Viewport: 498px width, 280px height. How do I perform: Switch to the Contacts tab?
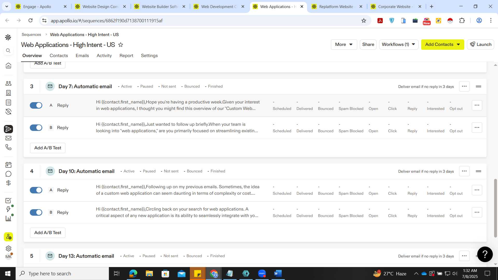click(59, 55)
